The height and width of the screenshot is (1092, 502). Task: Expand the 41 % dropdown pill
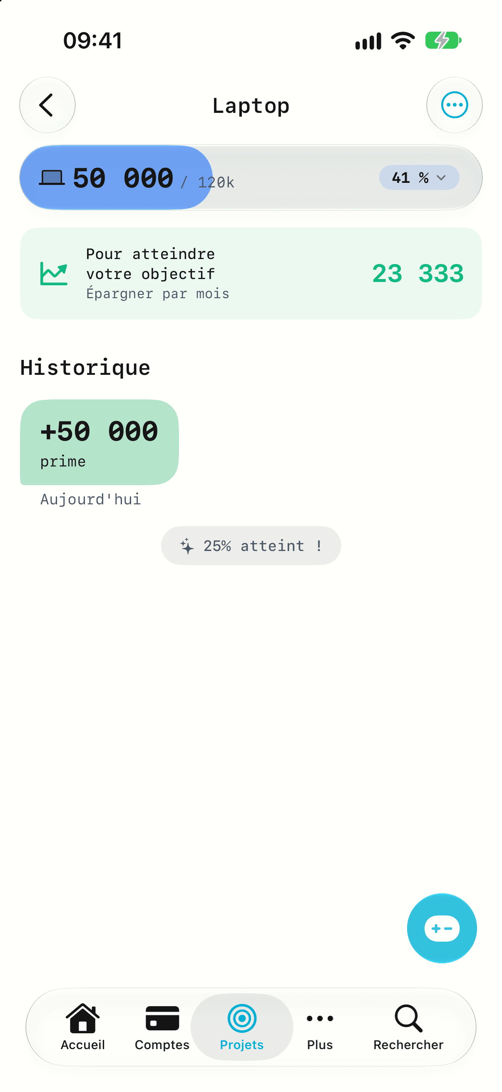419,177
